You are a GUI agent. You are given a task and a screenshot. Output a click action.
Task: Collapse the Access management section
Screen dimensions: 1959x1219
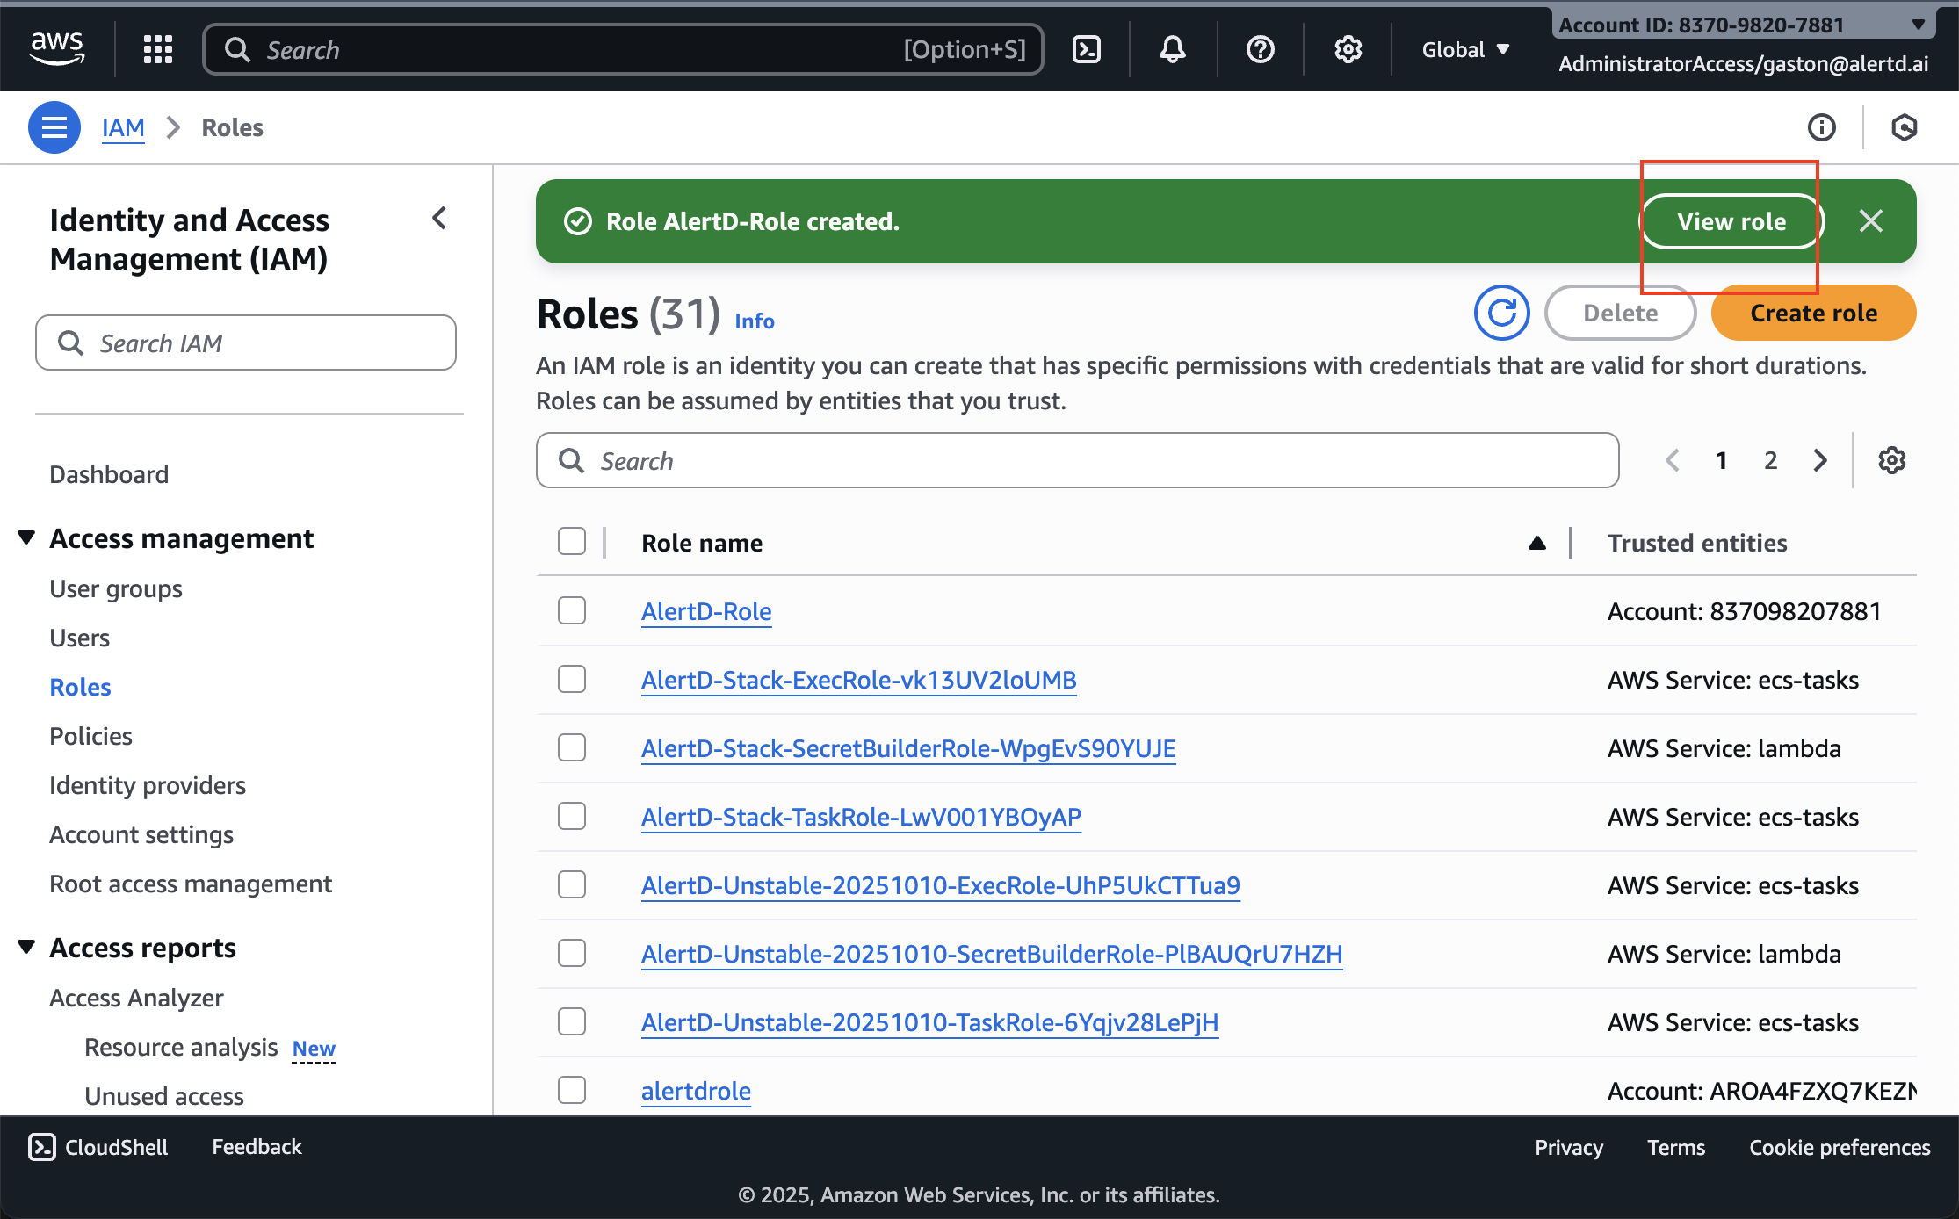coord(25,537)
